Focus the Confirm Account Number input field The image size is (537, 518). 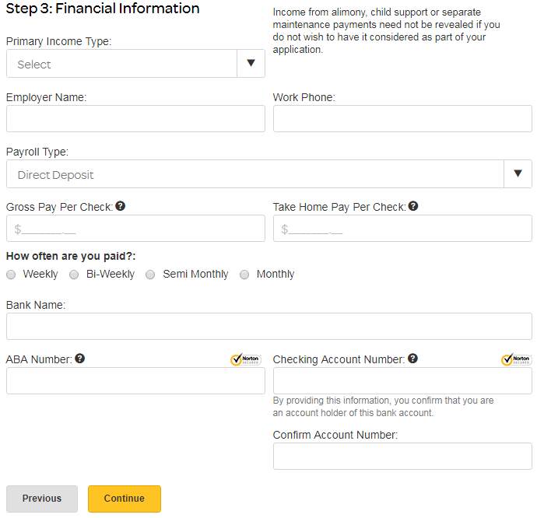(x=402, y=456)
